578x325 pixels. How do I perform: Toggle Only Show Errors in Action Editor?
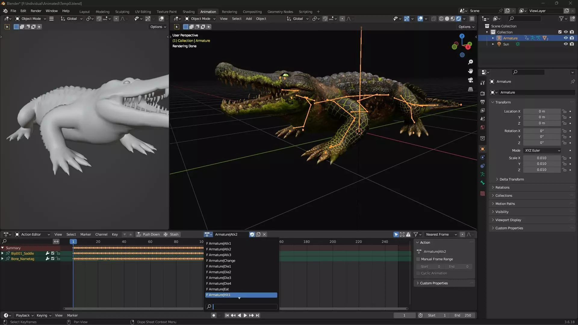coord(408,234)
